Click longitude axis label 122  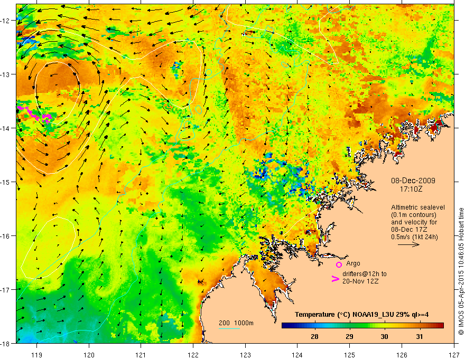click(193, 355)
